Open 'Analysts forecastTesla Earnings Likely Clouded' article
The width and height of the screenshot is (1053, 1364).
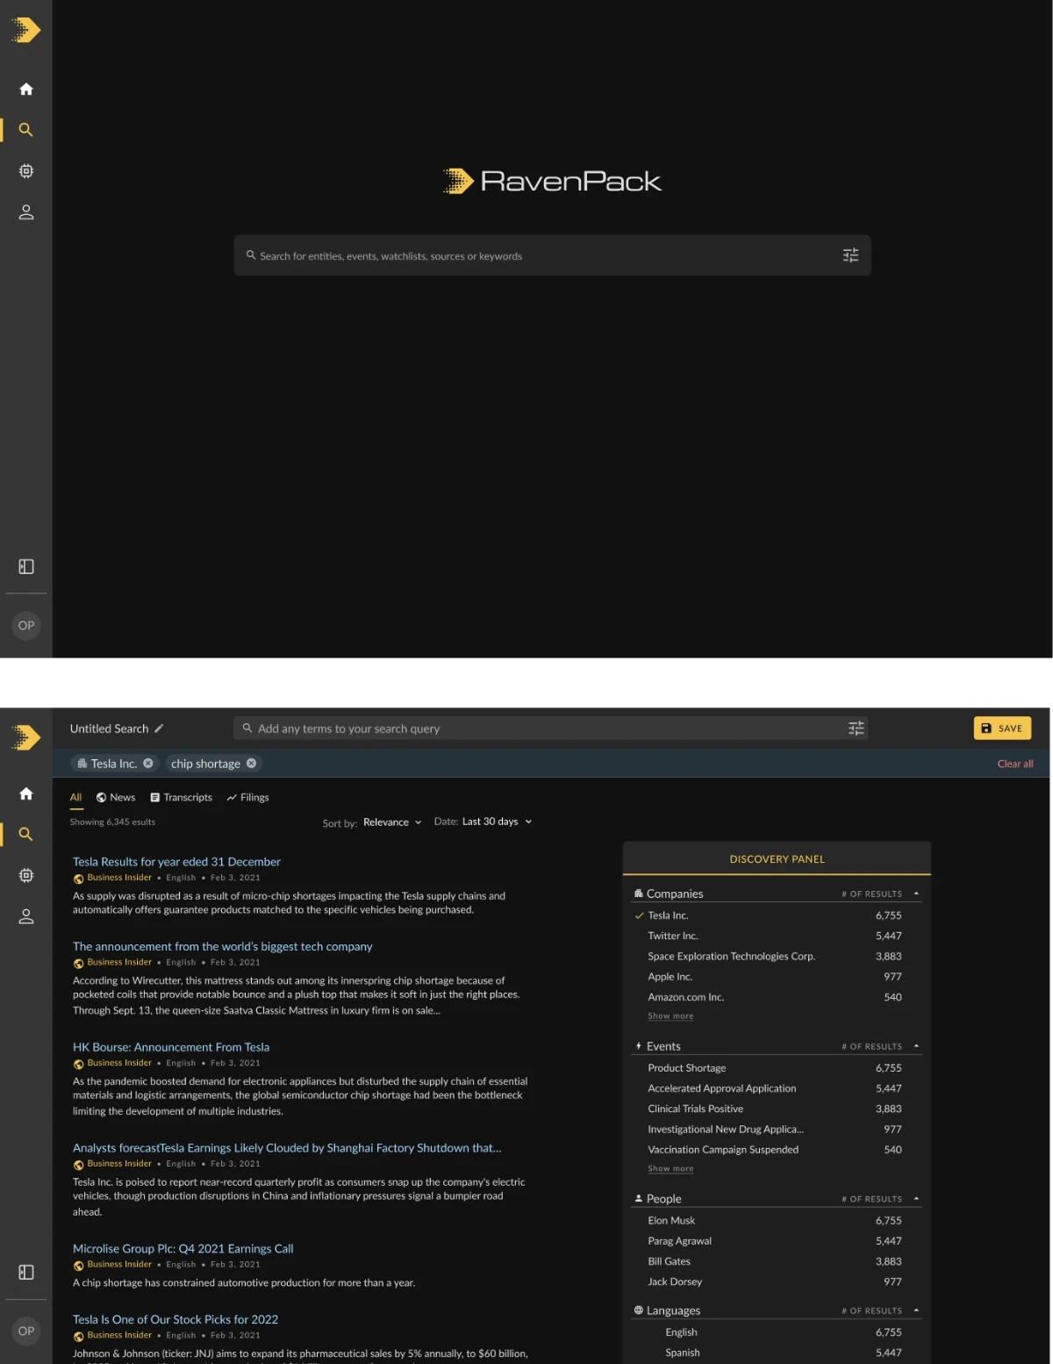pos(287,1148)
